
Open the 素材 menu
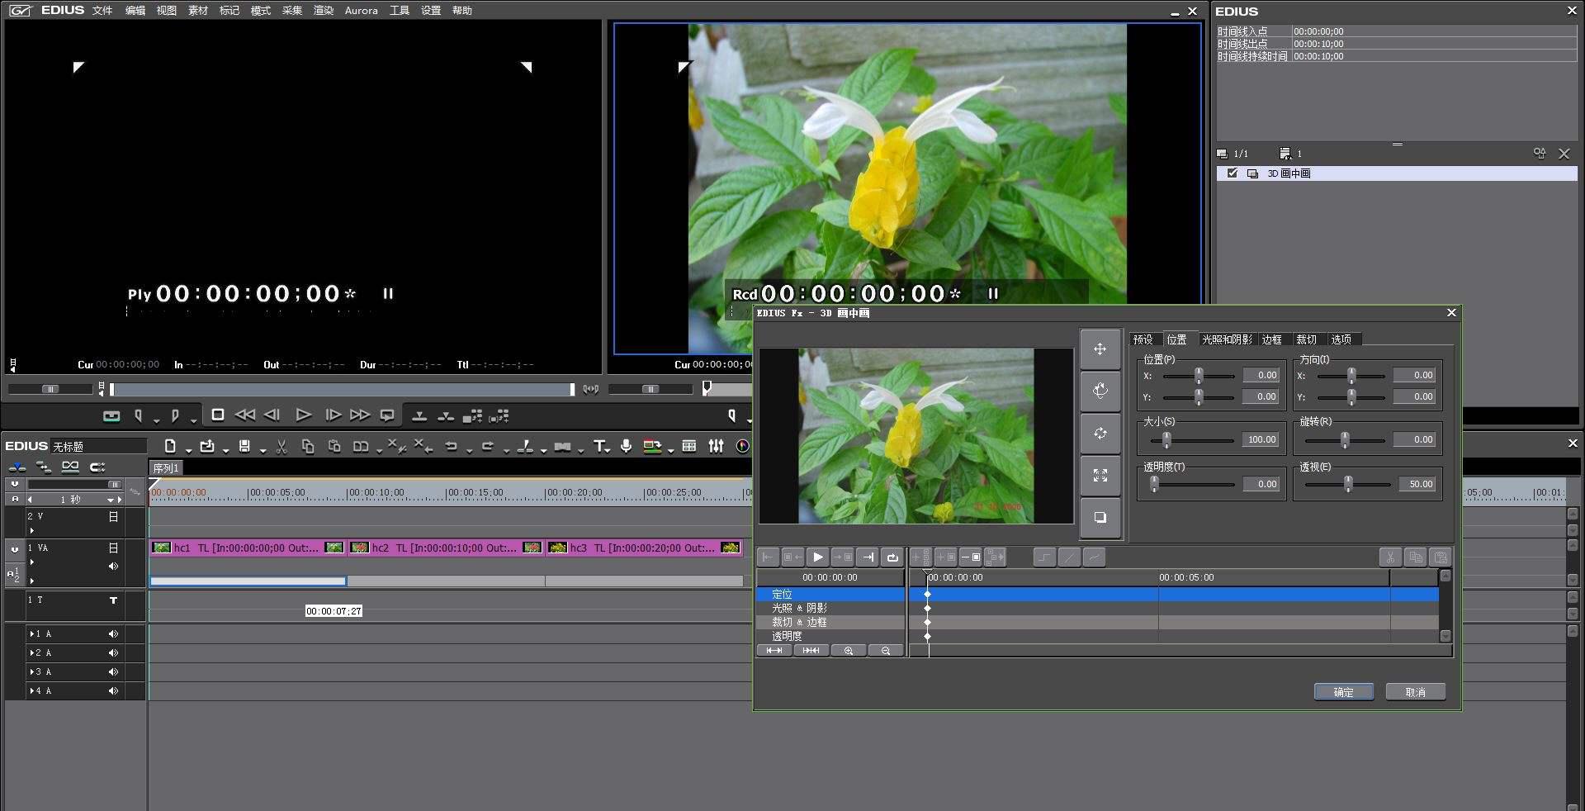[198, 11]
